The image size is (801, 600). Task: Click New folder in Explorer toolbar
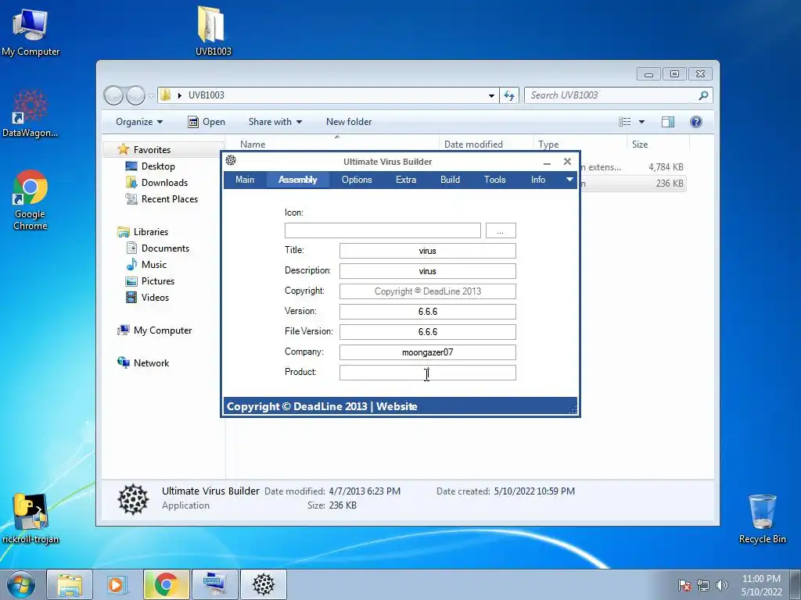tap(349, 121)
